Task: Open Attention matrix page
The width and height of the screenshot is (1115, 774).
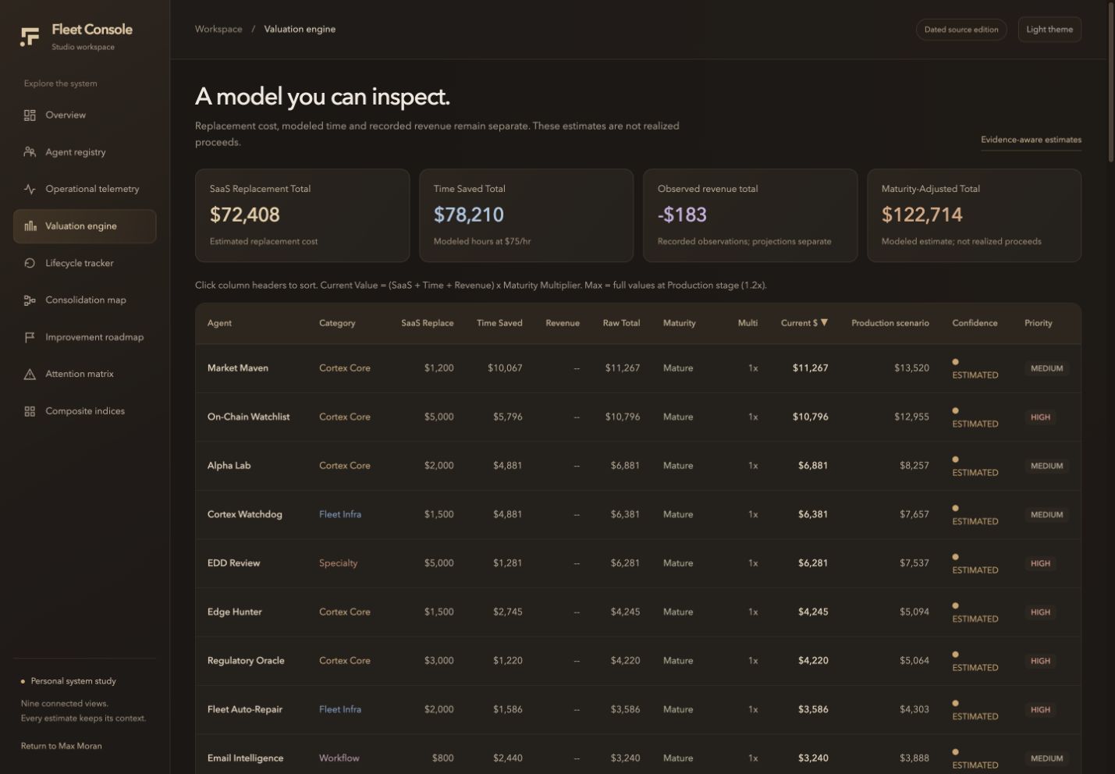Action: 84,375
